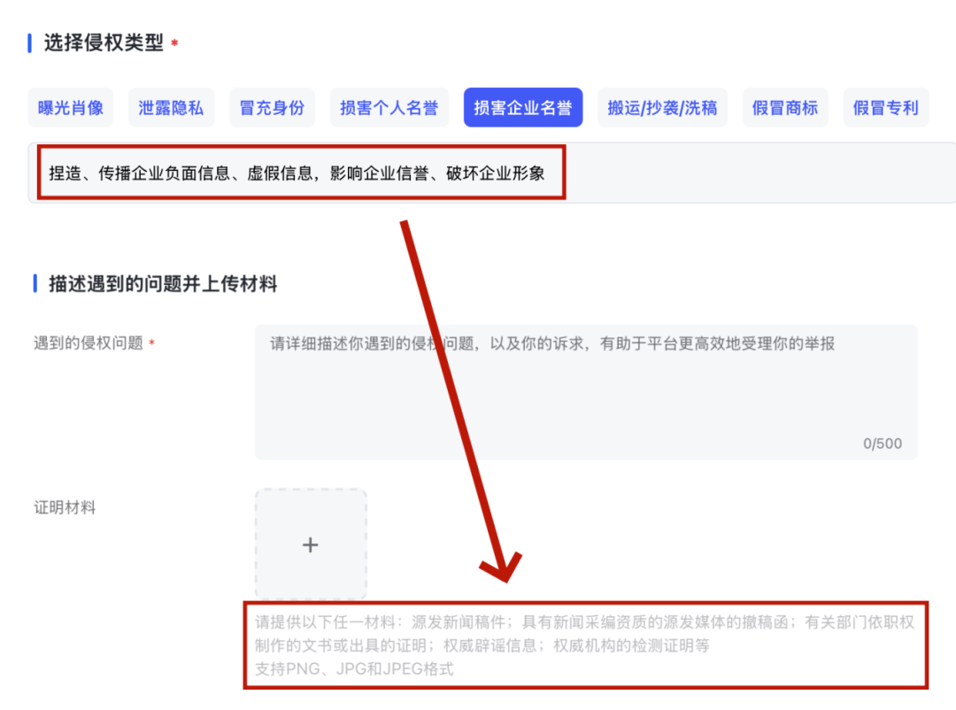956x710 pixels.
Task: Pick the 假冒专利 infringement type
Action: [885, 108]
